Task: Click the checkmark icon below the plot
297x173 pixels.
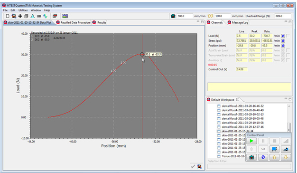Action: point(193,166)
